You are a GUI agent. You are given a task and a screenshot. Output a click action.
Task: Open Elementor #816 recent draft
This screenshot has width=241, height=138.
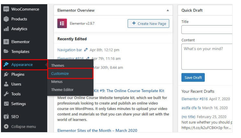[x=194, y=99]
